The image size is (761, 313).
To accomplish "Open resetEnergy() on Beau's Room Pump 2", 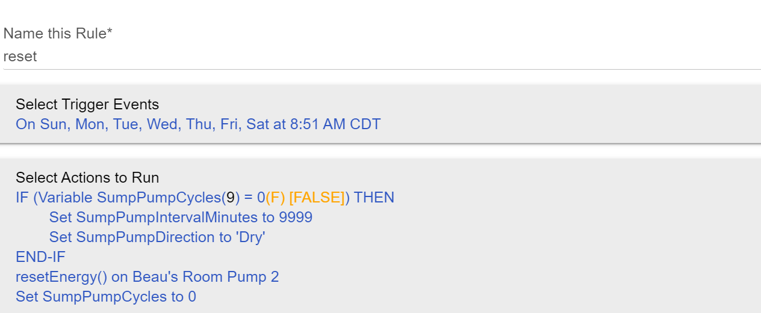I will point(147,277).
